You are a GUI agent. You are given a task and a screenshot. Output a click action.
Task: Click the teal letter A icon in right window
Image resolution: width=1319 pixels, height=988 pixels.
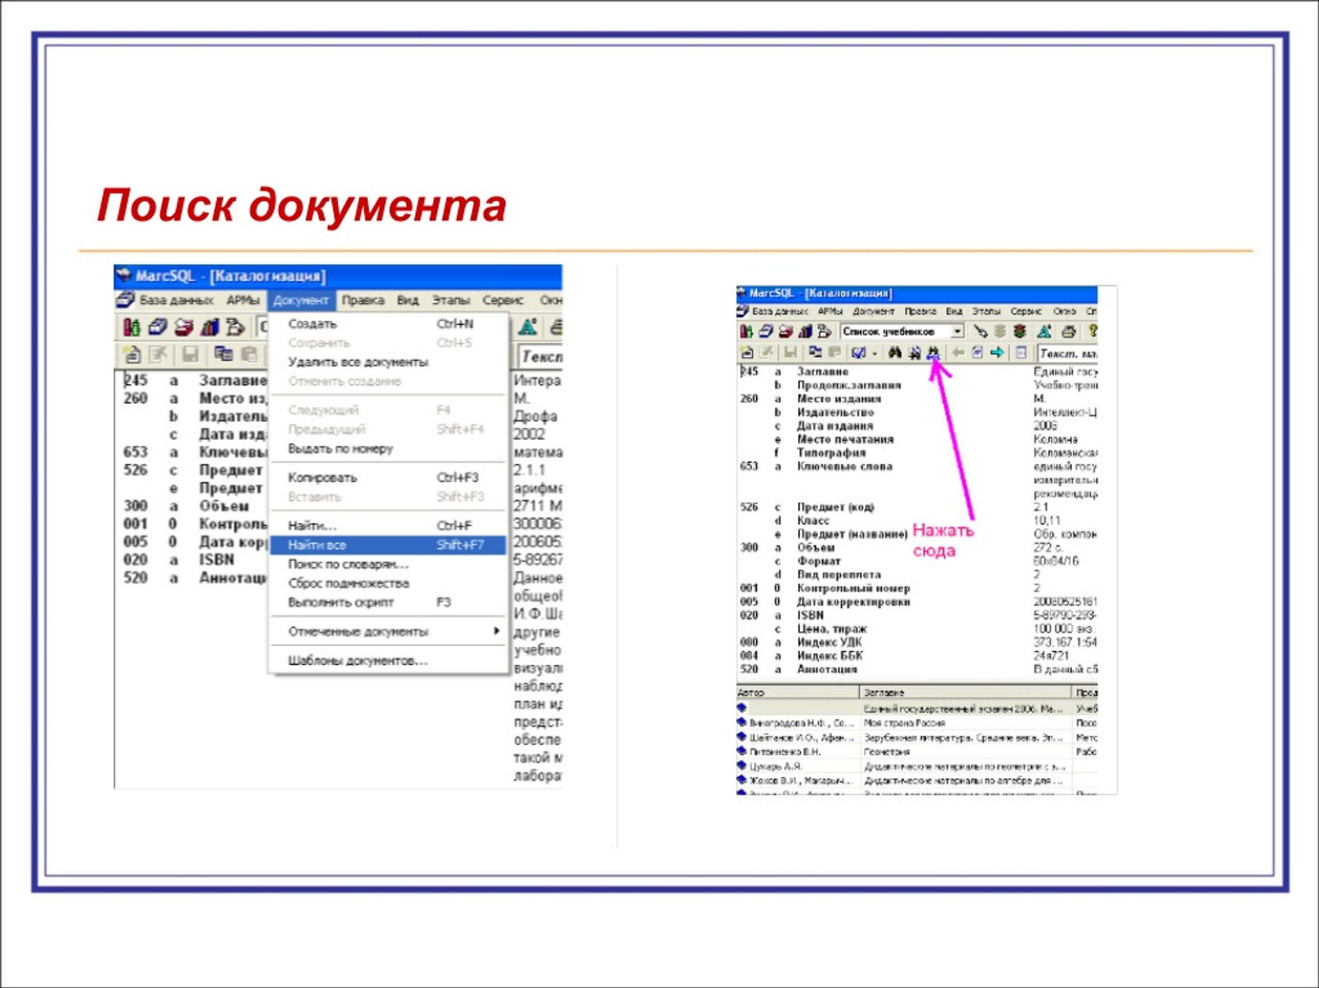pos(1044,332)
